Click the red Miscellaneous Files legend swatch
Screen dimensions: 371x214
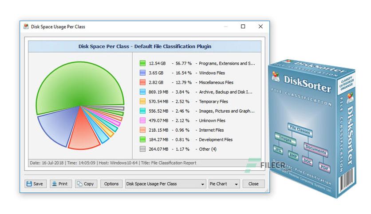click(142, 82)
